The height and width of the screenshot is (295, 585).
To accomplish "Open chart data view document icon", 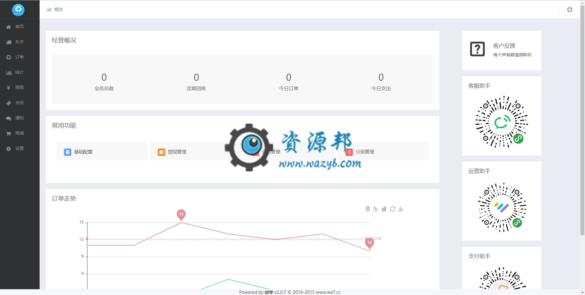I will [367, 209].
